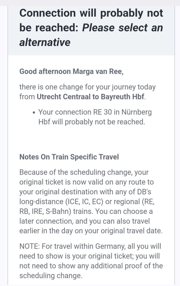
Task: Click the "Notes On Train Specific Travel" heading
Action: [x=69, y=157]
